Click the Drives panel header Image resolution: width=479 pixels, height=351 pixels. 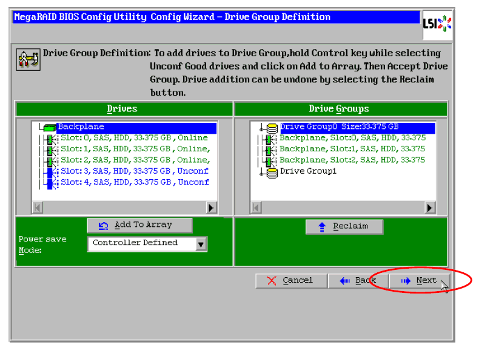pos(124,109)
